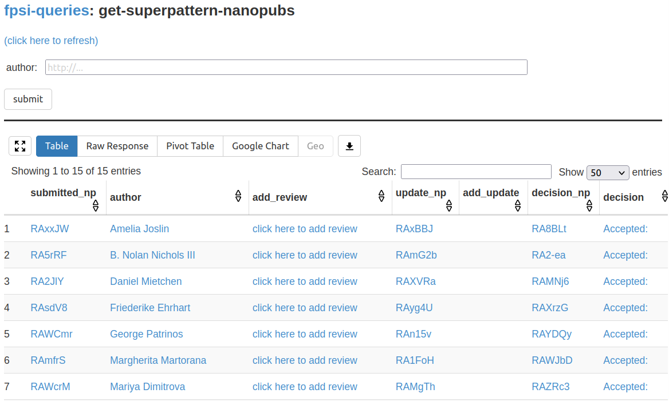Open the Show entries count dropdown
Screen dimensions: 669x401
[607, 172]
